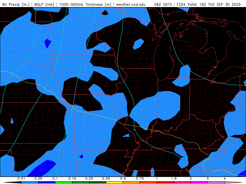The height and width of the screenshot is (184, 246).
Task: Select the 0.15 value on the precipitation scale
Action: pyautogui.click(x=72, y=178)
